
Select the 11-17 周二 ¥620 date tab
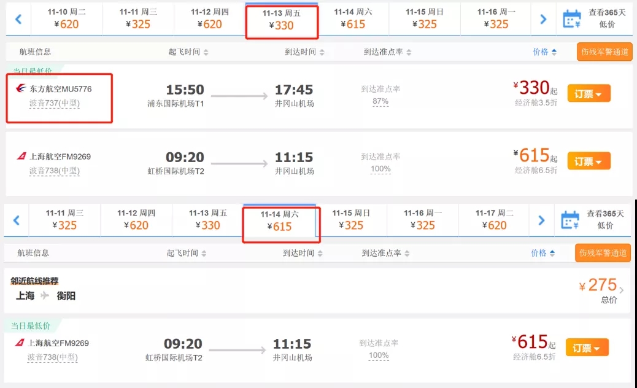coord(494,220)
